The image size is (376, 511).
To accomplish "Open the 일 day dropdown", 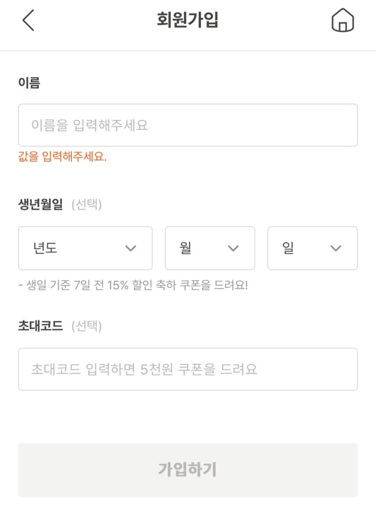I will [x=312, y=248].
